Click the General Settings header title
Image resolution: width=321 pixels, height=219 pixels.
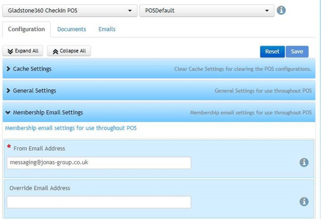pos(34,90)
